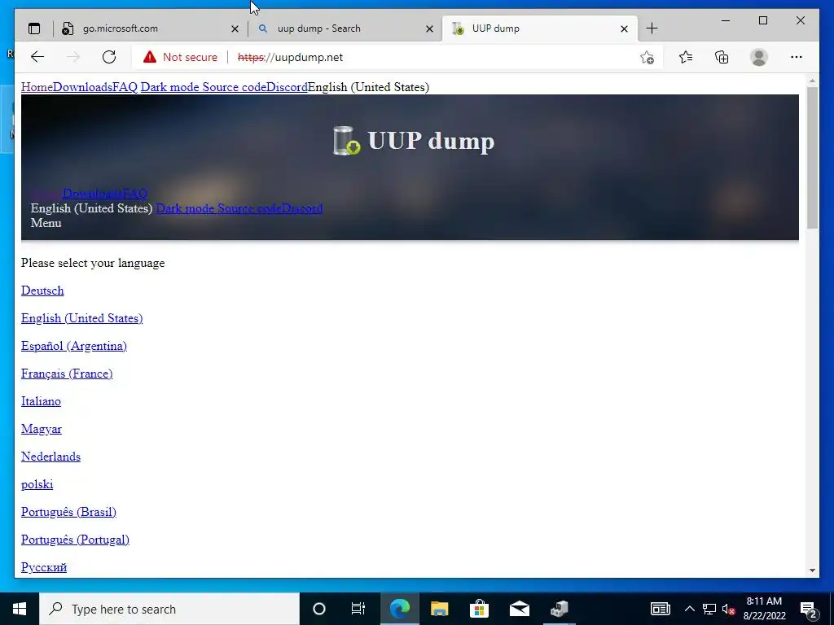
Task: Open Discord link in top navigation
Action: click(x=287, y=87)
